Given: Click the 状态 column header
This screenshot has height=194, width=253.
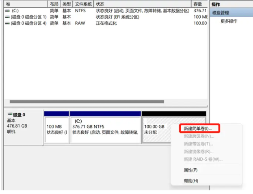Looking at the screenshot, I should click(x=142, y=4).
